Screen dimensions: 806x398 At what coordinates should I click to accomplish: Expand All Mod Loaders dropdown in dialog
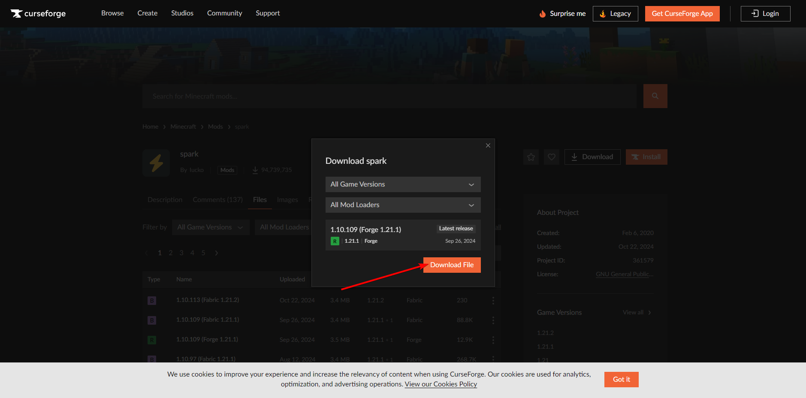coord(403,205)
